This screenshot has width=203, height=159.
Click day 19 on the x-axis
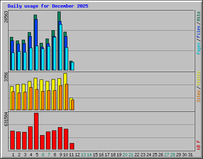click(x=119, y=155)
